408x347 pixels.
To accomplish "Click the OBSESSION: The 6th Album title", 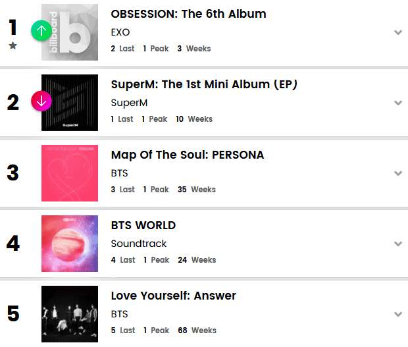I will pyautogui.click(x=188, y=14).
